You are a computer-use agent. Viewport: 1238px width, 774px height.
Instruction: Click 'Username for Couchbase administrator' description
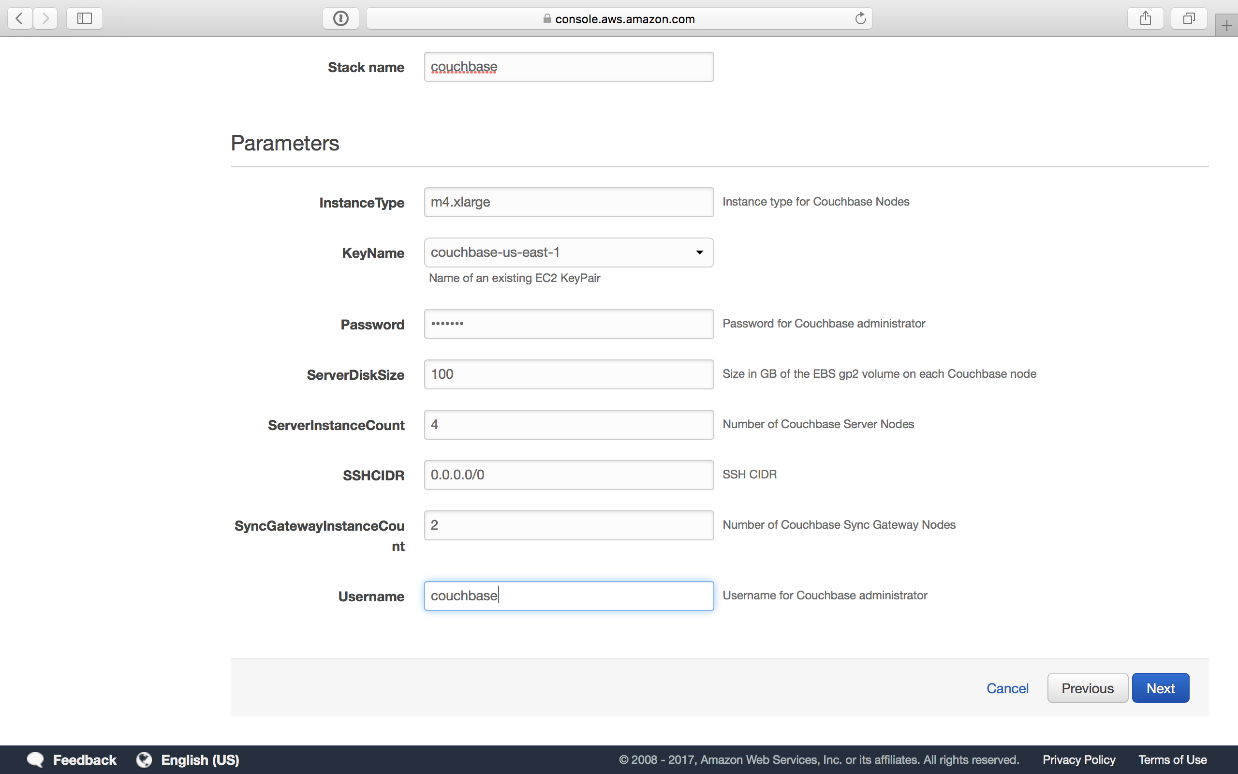pyautogui.click(x=825, y=595)
